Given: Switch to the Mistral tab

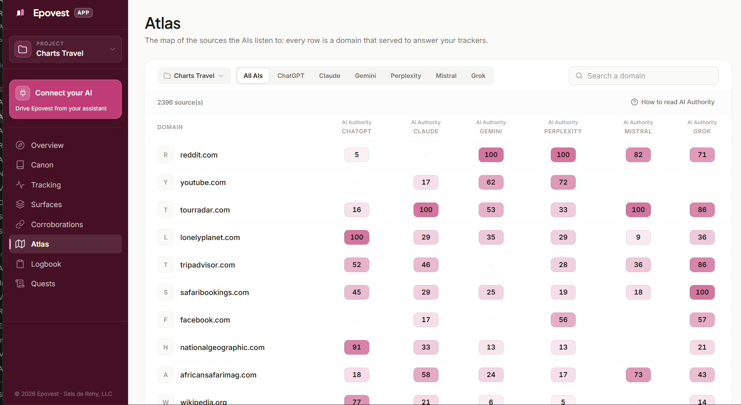Looking at the screenshot, I should [446, 76].
